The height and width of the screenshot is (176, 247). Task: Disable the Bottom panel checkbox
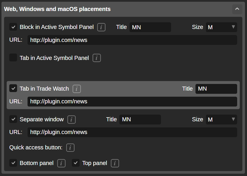[x=13, y=163]
